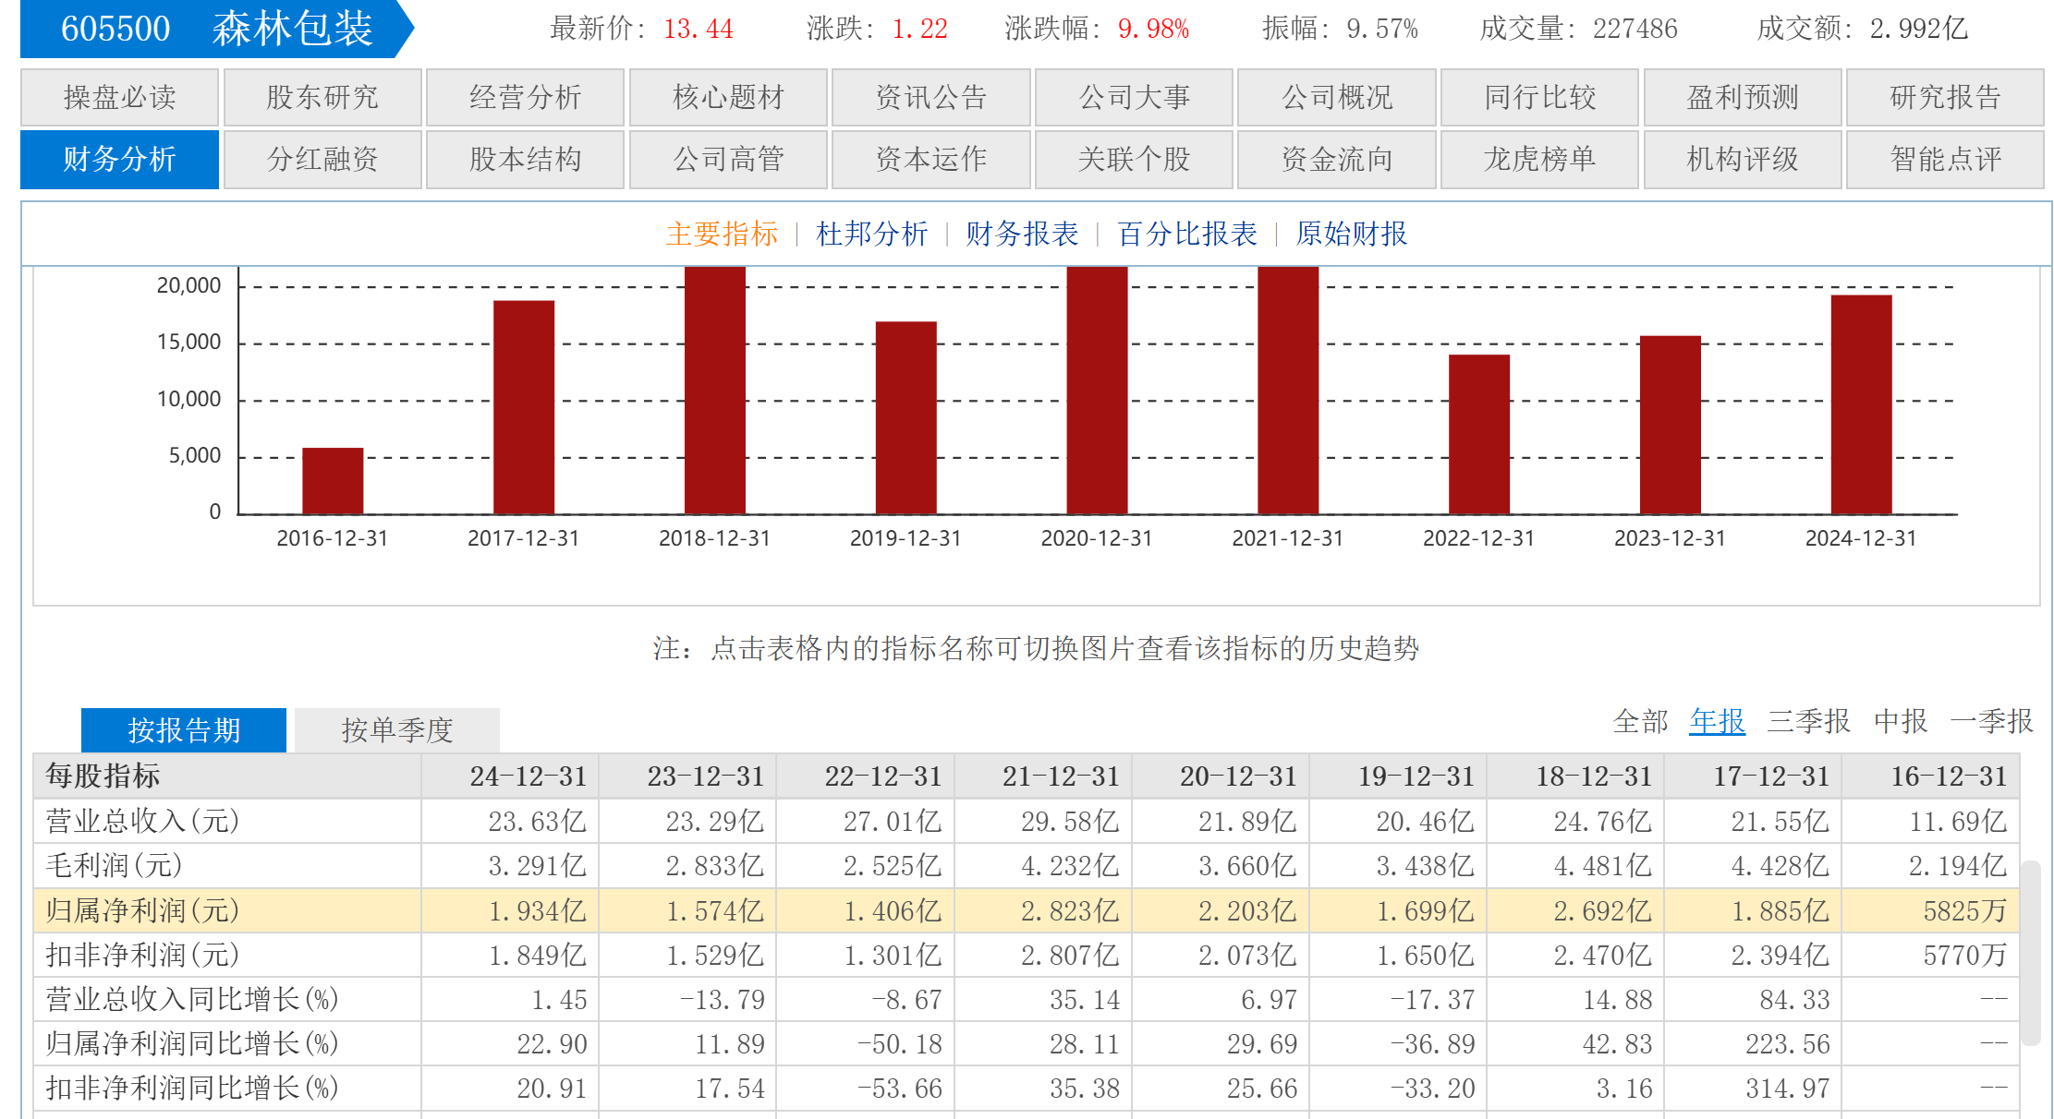The height and width of the screenshot is (1119, 2054).
Task: Click 营业总收入同比增长(%) indicator name
Action: pyautogui.click(x=192, y=999)
